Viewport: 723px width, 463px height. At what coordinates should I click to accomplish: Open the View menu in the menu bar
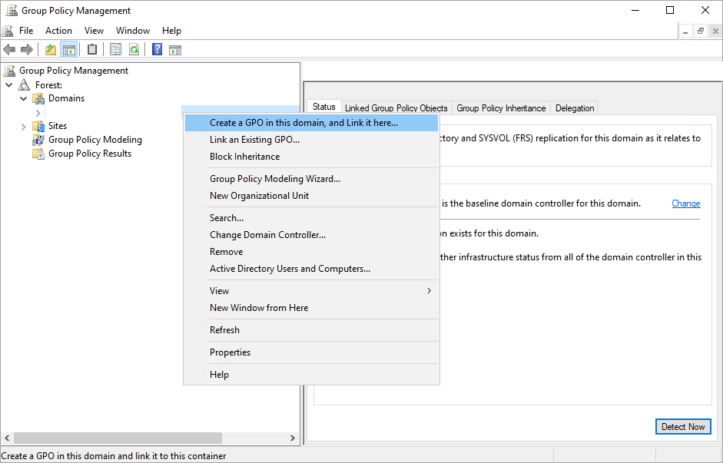pos(94,31)
